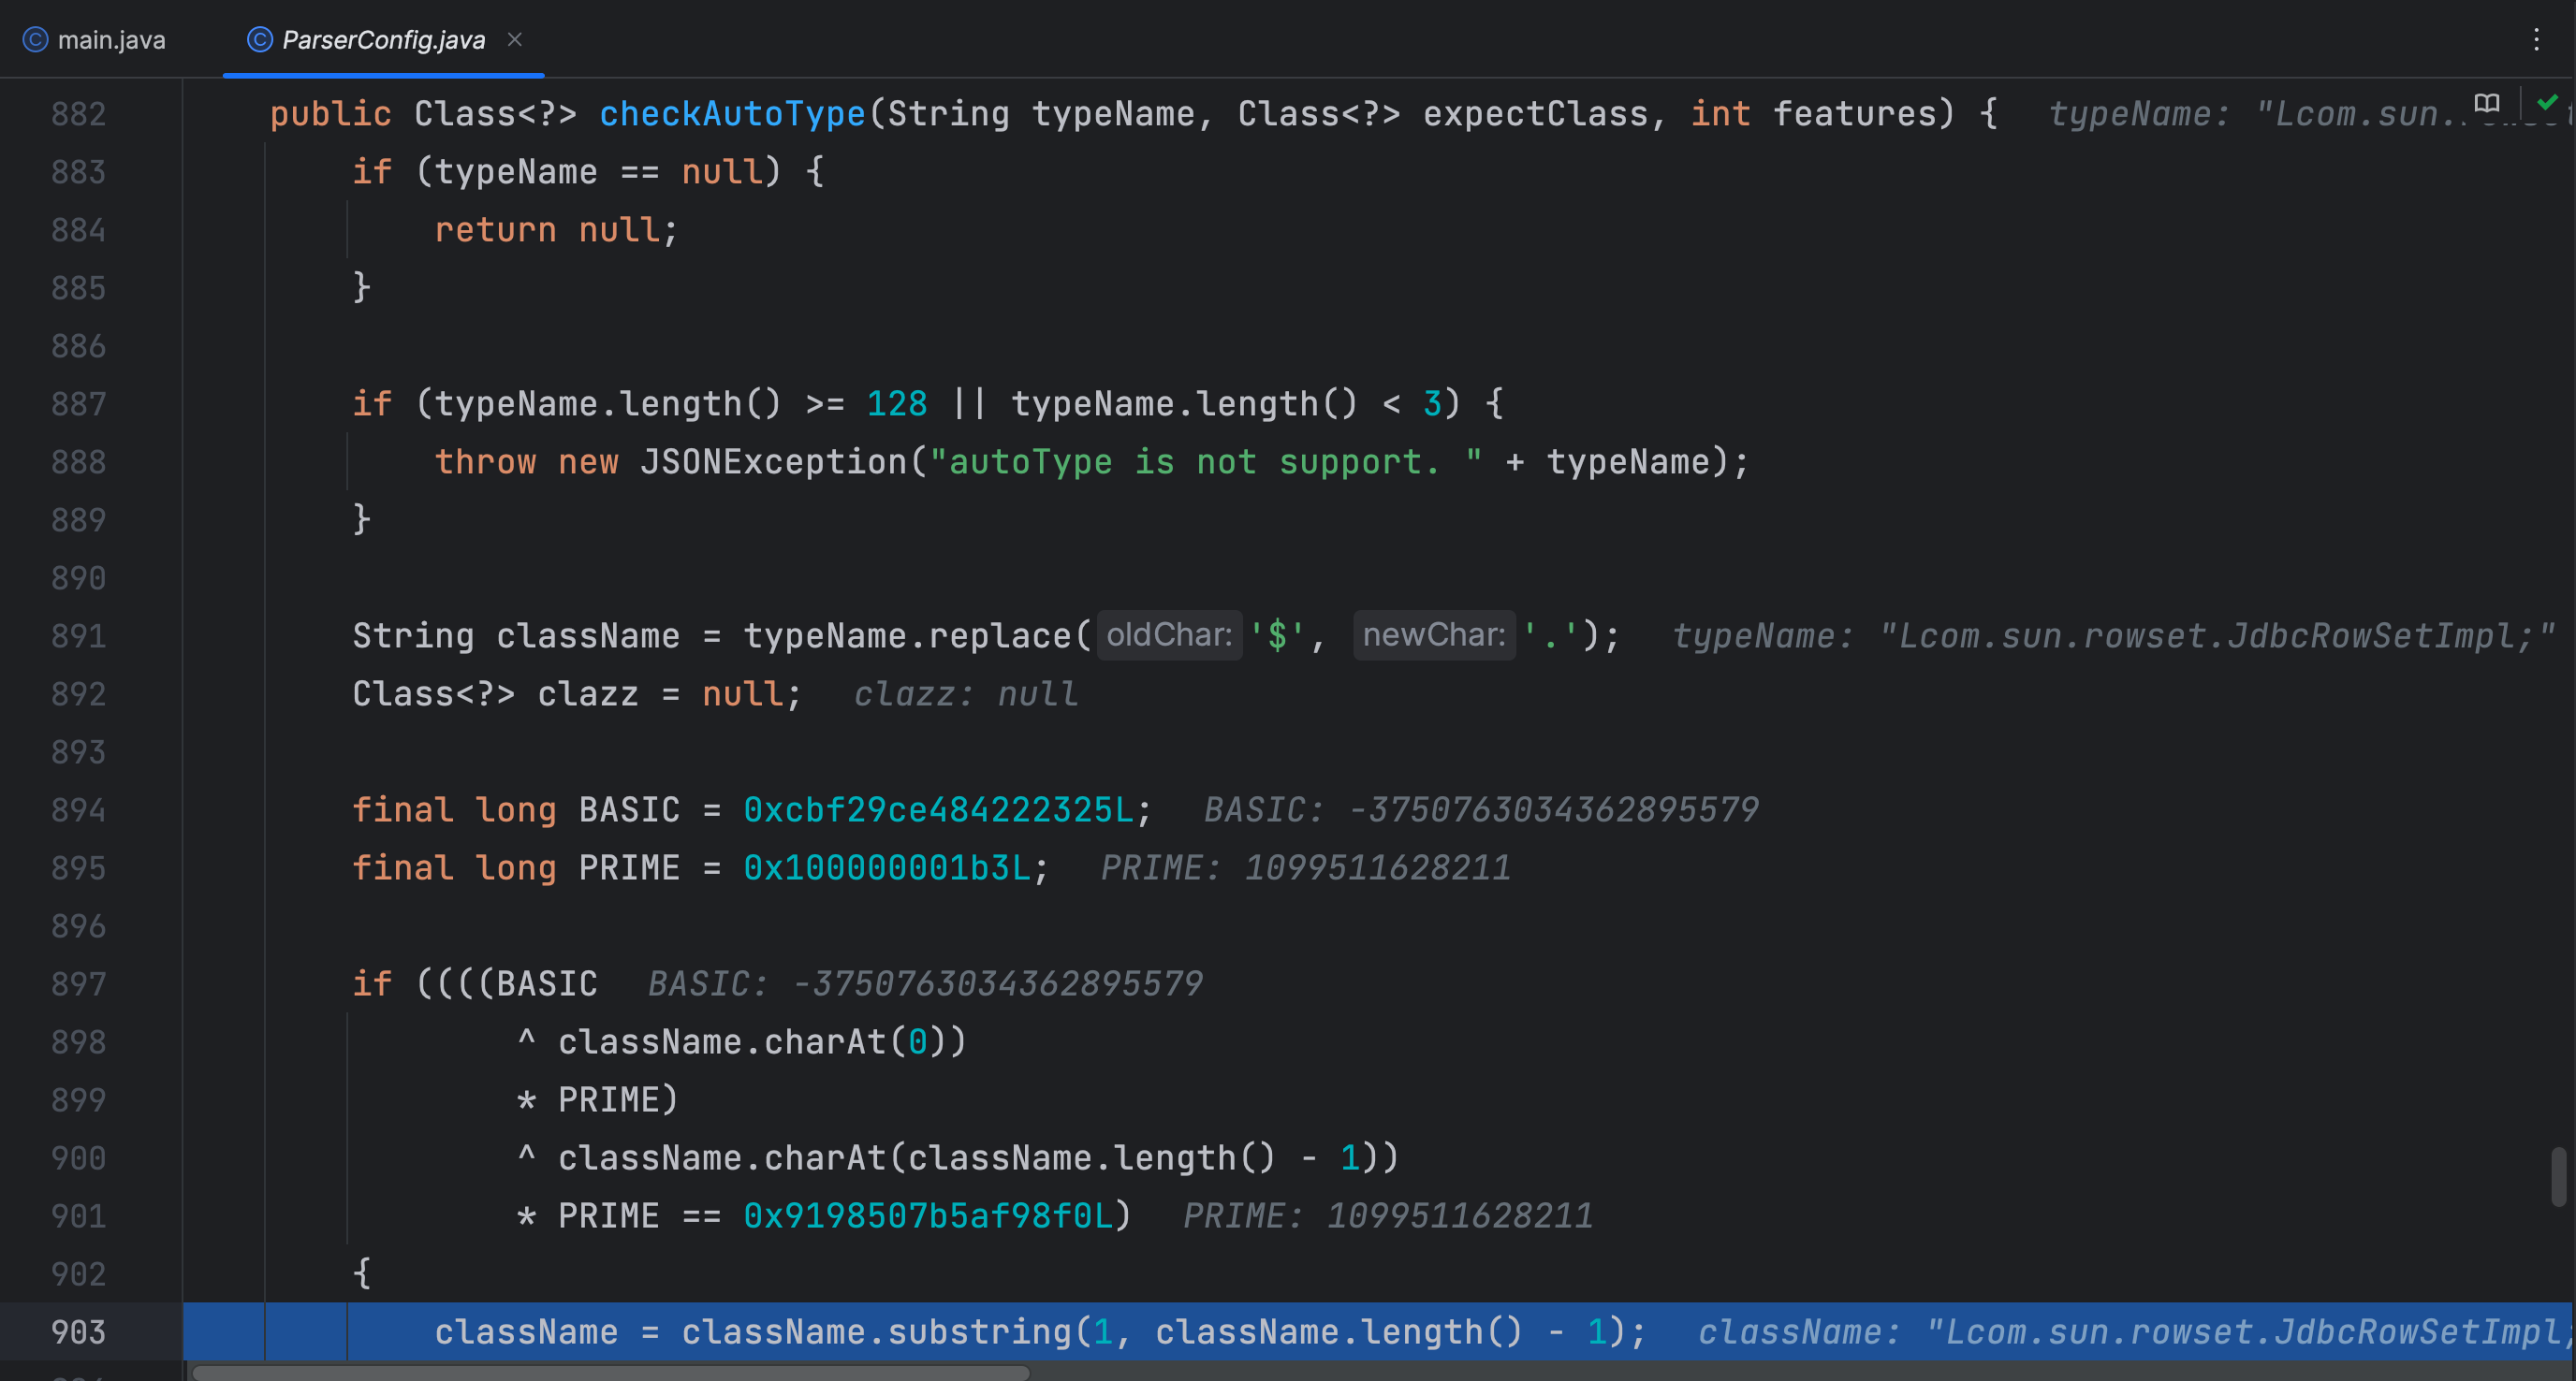2576x1381 pixels.
Task: Click the 'public' keyword on line 882
Action: coord(330,114)
